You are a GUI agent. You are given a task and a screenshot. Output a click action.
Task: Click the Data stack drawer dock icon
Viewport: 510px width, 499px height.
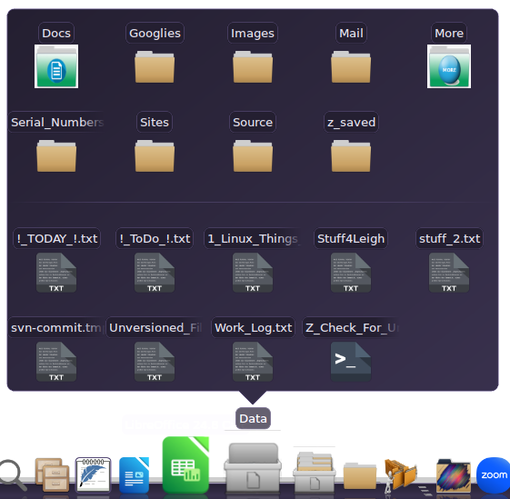(253, 467)
